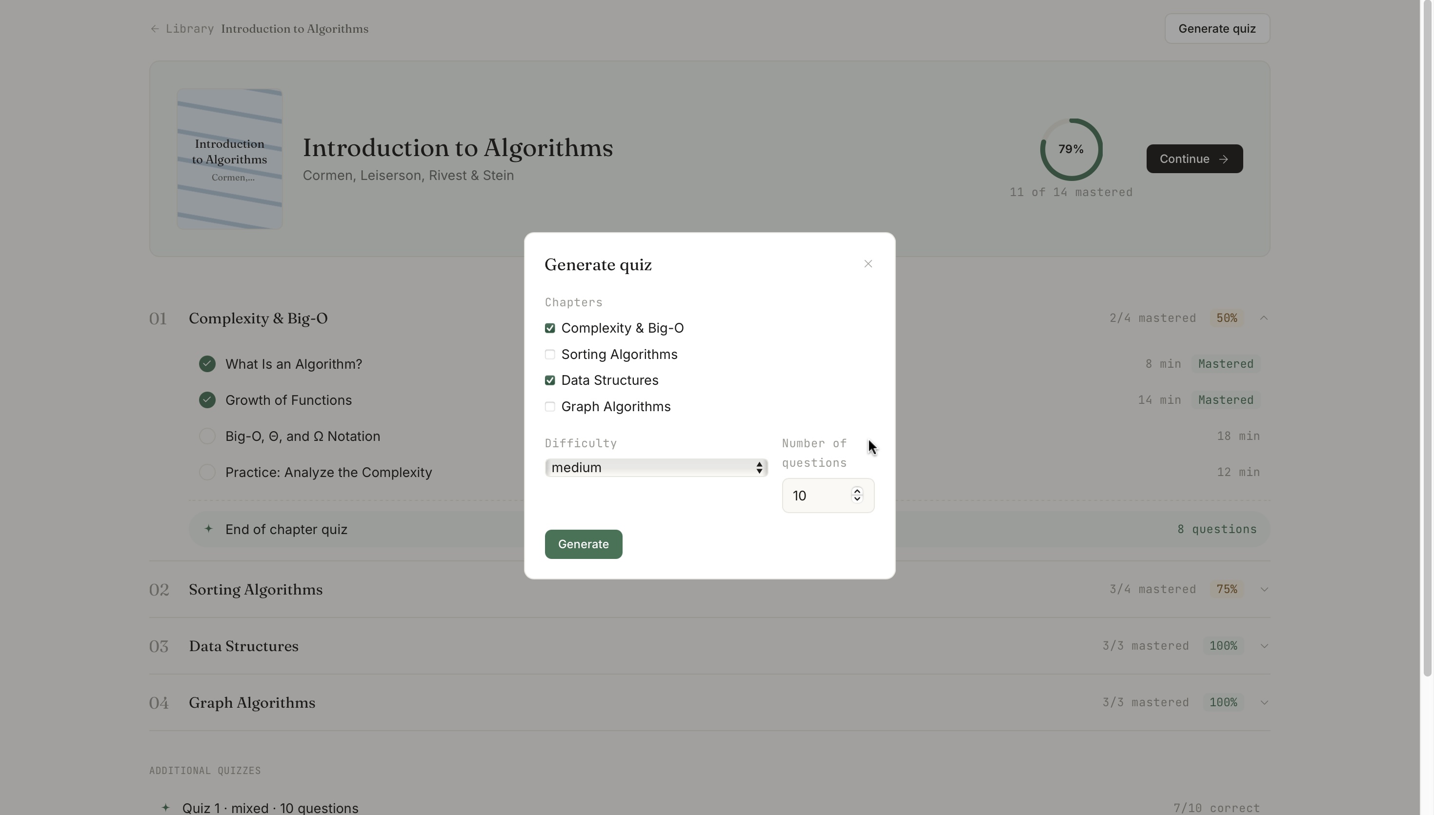Click the empty circle beside Big-O notation lesson
Image resolution: width=1434 pixels, height=815 pixels.
[207, 436]
